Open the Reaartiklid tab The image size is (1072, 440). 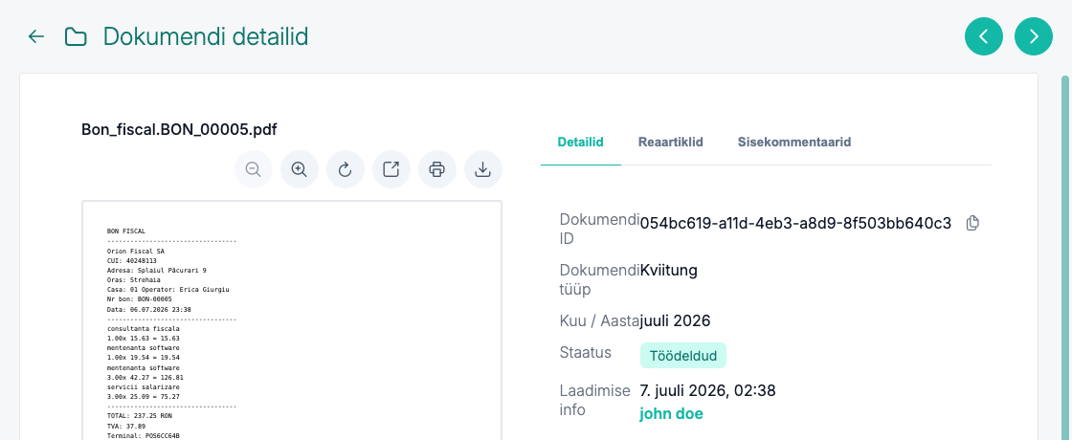tap(671, 143)
